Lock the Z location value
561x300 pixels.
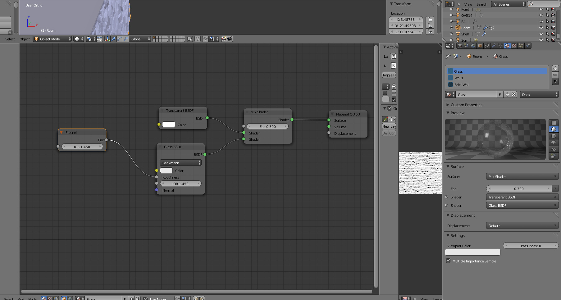(x=430, y=32)
